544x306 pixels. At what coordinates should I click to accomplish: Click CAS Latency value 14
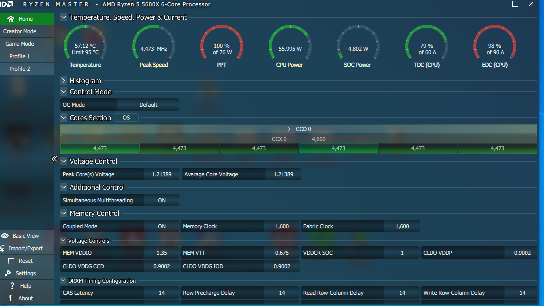[x=161, y=293]
